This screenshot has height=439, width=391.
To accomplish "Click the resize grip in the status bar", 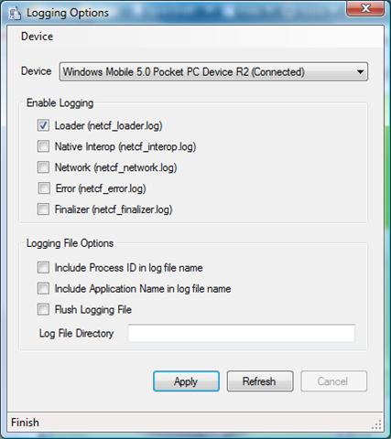I will click(x=377, y=424).
